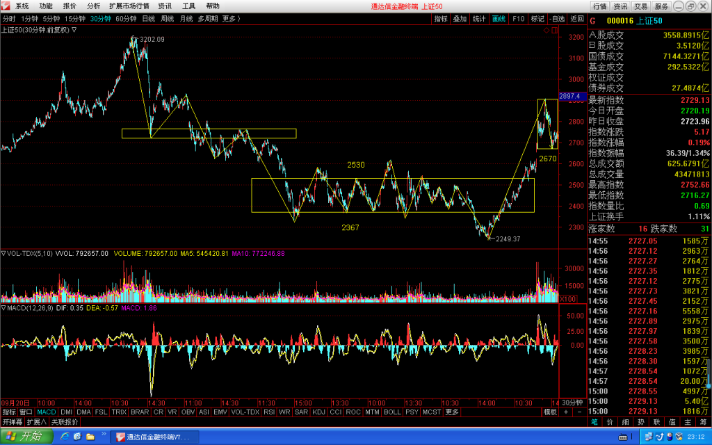Screen dimensions: 712x445
Task: Click the red G marker beside 000016
Action: [x=592, y=21]
